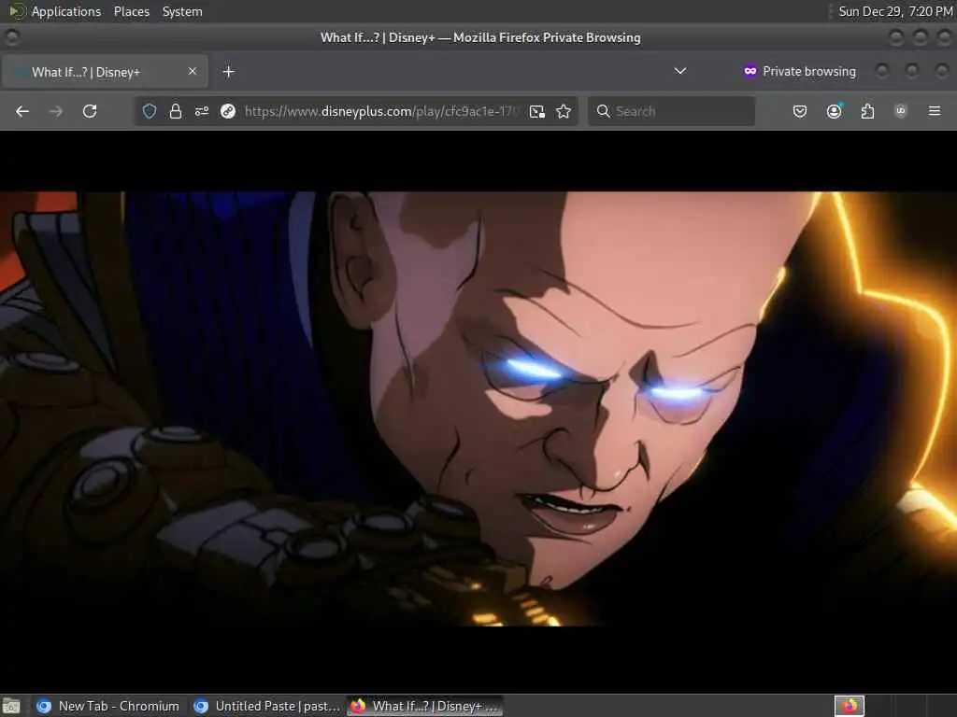Click the extension icon beside the Extensions button
Viewport: 957px width, 717px height.
pos(901,111)
